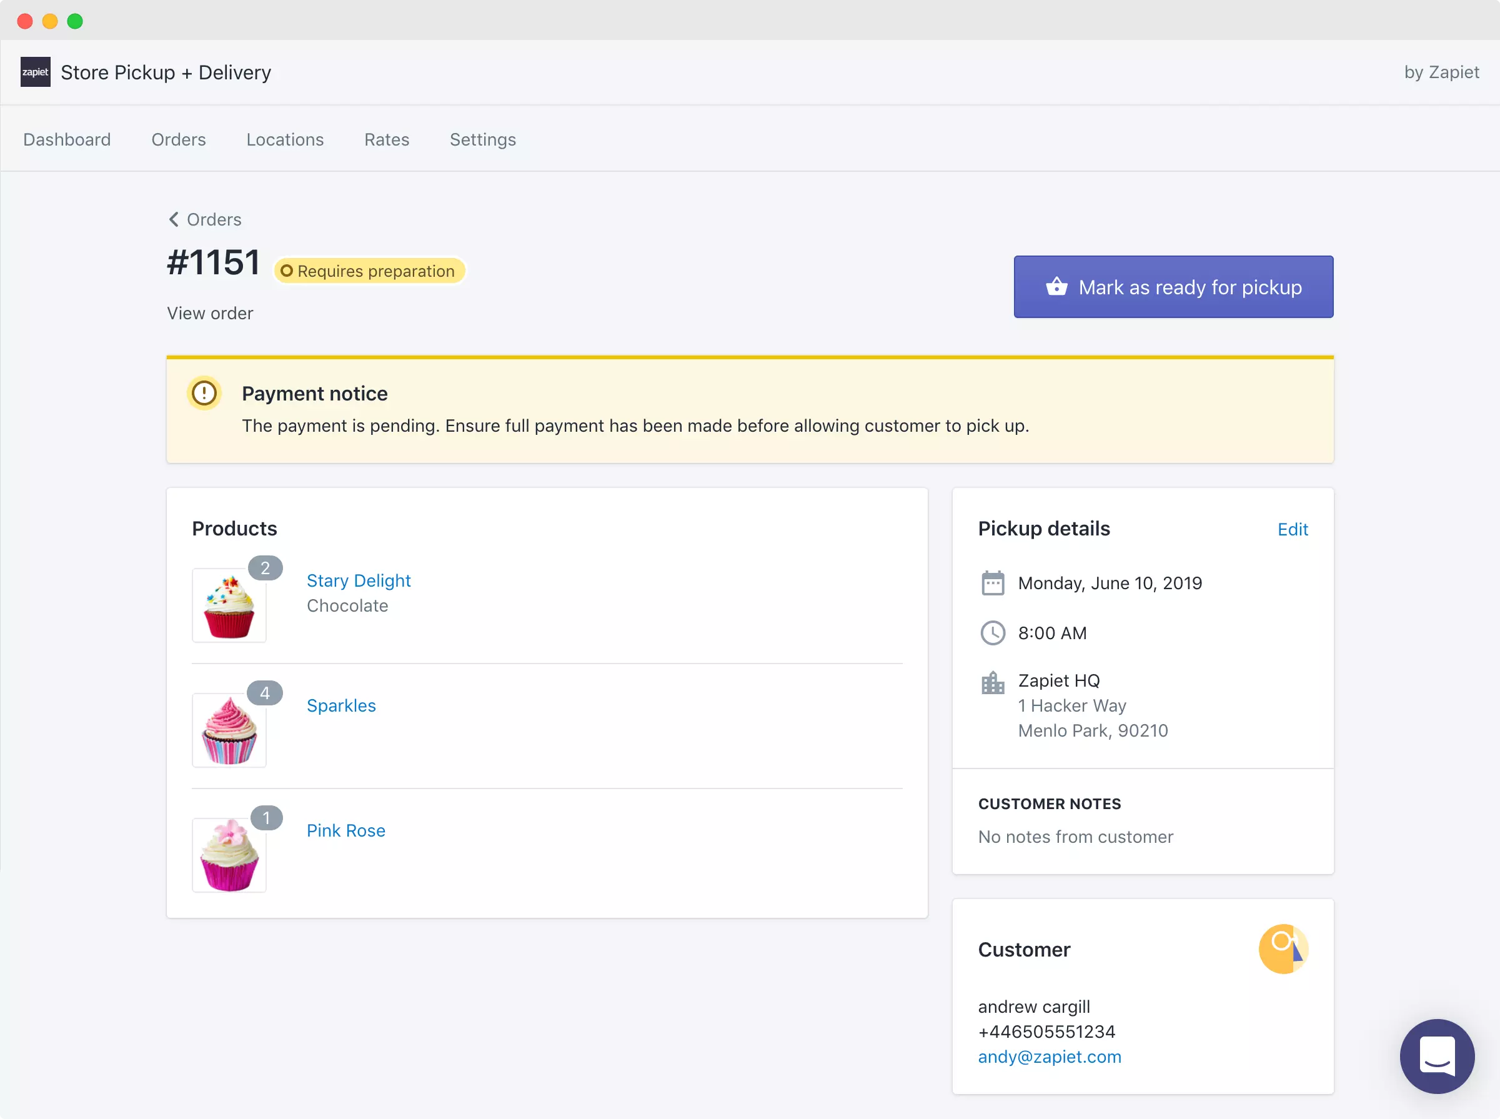
Task: Open the Sparkles product link
Action: pos(340,705)
